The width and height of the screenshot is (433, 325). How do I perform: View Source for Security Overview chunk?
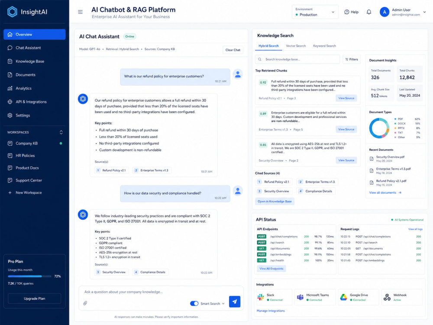click(x=346, y=160)
